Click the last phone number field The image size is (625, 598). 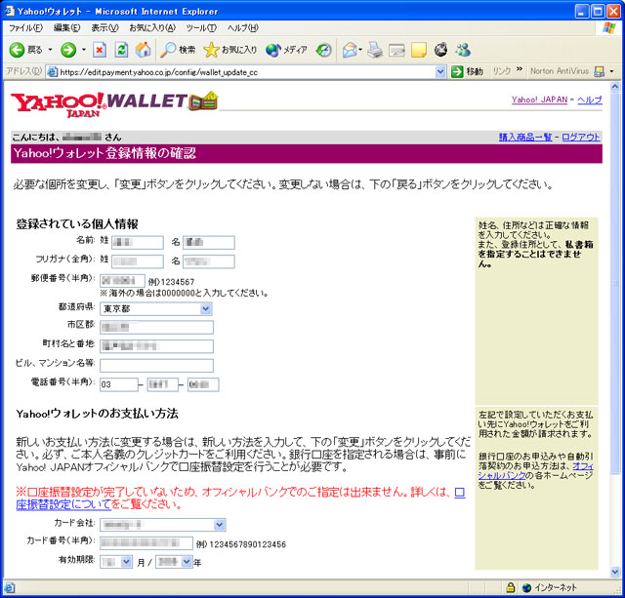[203, 384]
